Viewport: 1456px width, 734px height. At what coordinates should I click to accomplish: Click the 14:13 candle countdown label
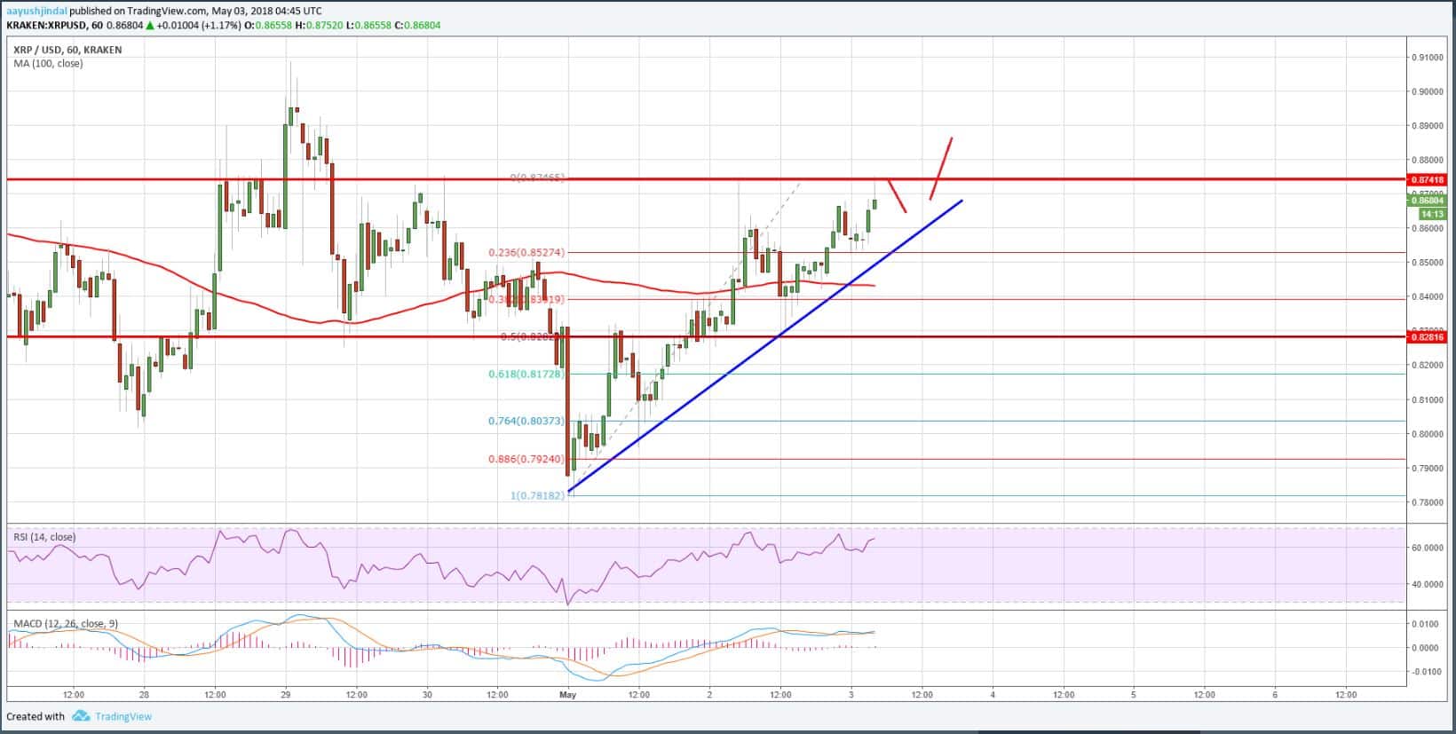click(x=1429, y=214)
